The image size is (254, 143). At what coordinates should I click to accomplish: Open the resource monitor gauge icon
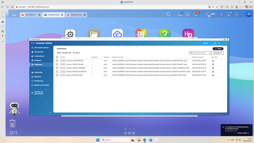click(236, 14)
